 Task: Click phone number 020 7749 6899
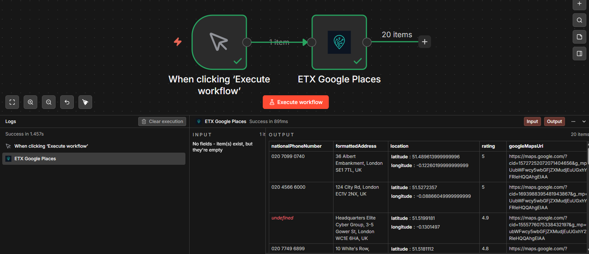tap(288, 249)
